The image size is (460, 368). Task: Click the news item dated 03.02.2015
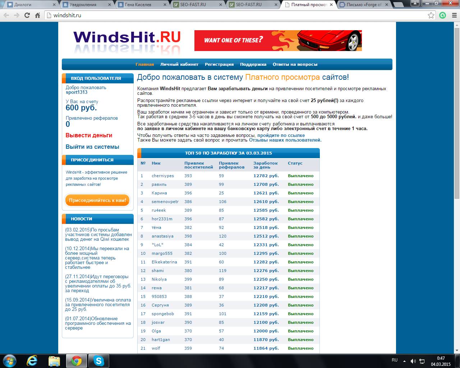tap(99, 235)
